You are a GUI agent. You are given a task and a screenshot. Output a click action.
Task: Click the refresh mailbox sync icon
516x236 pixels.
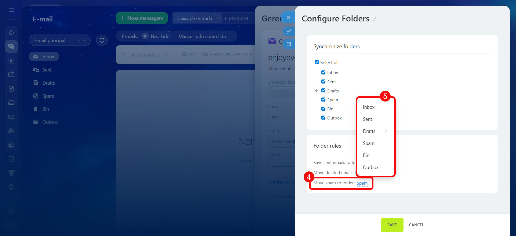tap(102, 40)
